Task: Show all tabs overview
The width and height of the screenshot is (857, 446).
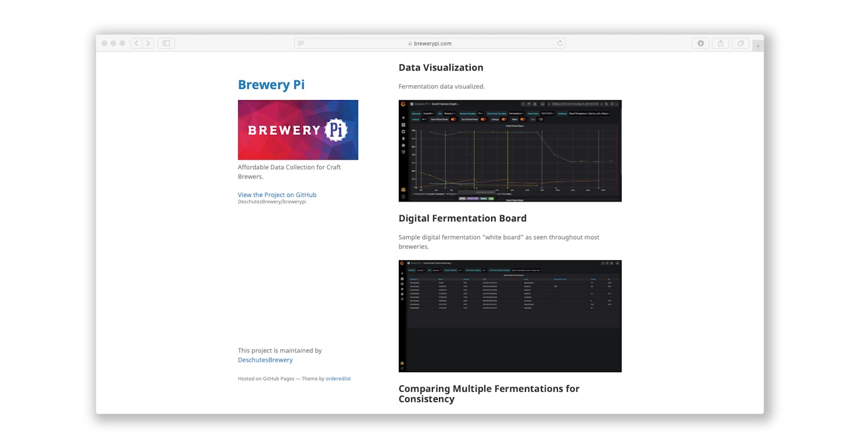Action: pos(741,43)
